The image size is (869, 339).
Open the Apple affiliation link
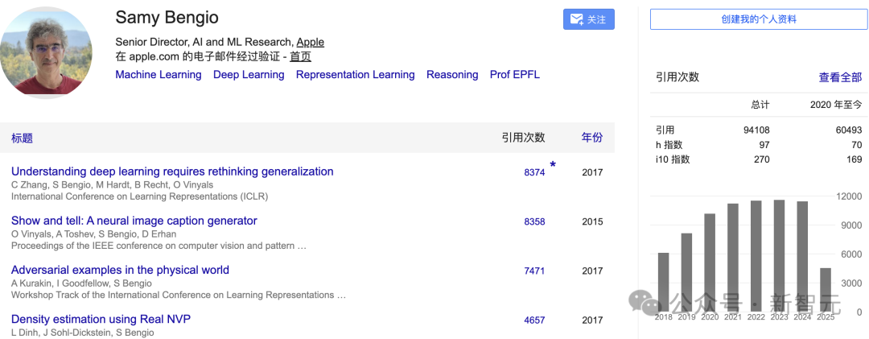point(311,42)
